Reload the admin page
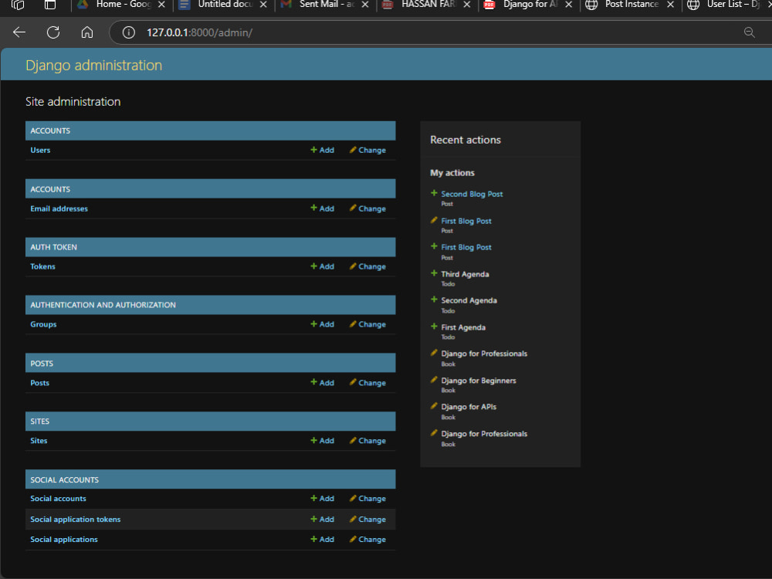Screen dimensions: 772x579 pos(53,32)
